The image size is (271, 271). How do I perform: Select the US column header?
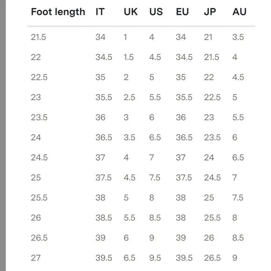pos(156,12)
